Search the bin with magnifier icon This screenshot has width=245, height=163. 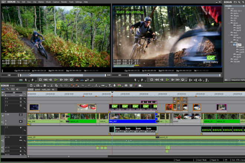(239, 2)
